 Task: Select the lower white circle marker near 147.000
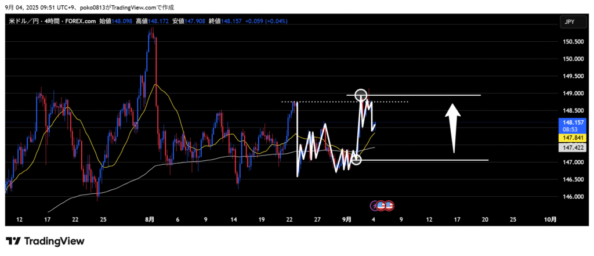356,160
